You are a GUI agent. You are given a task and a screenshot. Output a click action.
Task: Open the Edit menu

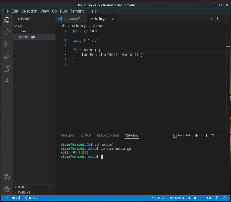click(x=15, y=11)
